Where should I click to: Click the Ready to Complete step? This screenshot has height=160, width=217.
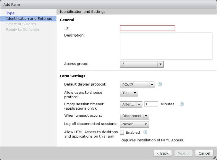tap(23, 29)
